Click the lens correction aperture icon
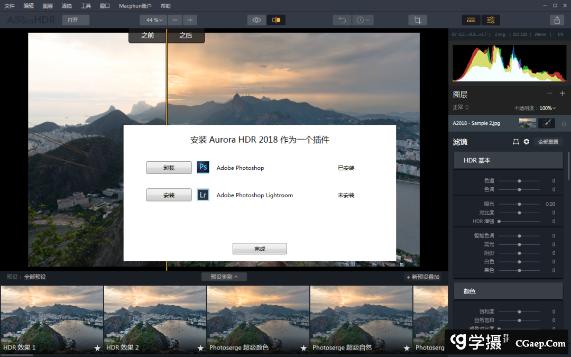 (527, 142)
